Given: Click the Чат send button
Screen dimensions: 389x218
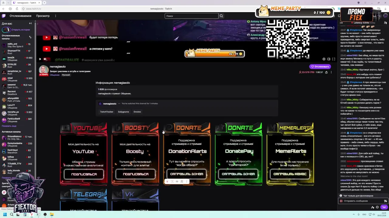Looking at the screenshot, I should [x=384, y=207].
